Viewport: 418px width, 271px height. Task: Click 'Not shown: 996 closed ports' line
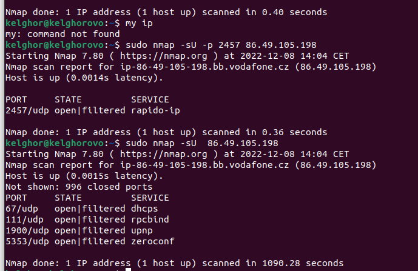click(79, 187)
